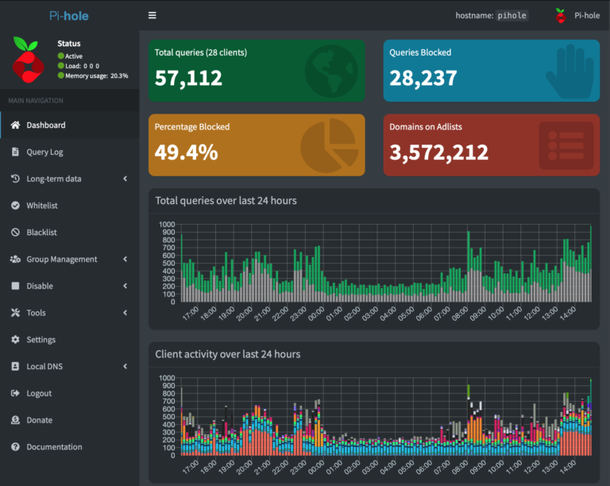Click the globe icon in Total queries card
Viewport: 610px width, 486px height.
331,71
